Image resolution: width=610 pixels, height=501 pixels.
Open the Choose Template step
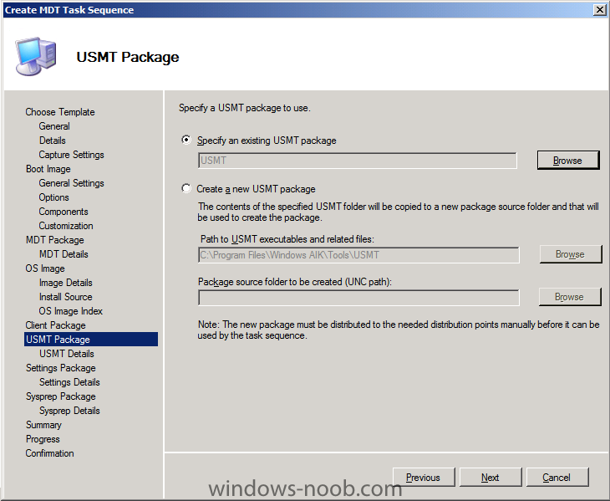(60, 112)
